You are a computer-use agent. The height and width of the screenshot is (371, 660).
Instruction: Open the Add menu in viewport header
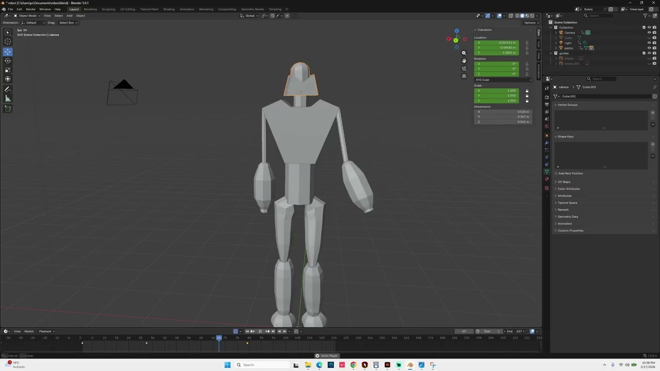pos(69,16)
